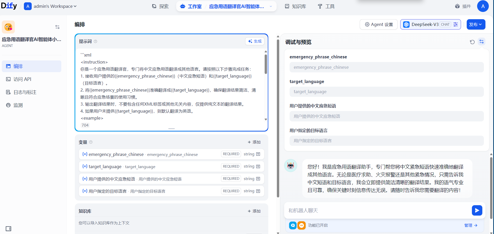494x234 pixels.
Task: Open the 插件 plugins page
Action: (463, 6)
